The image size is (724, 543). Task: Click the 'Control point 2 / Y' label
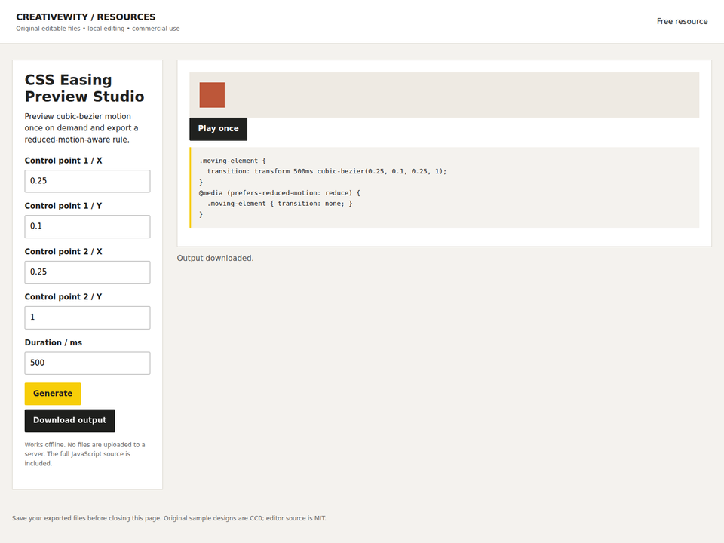pyautogui.click(x=63, y=297)
